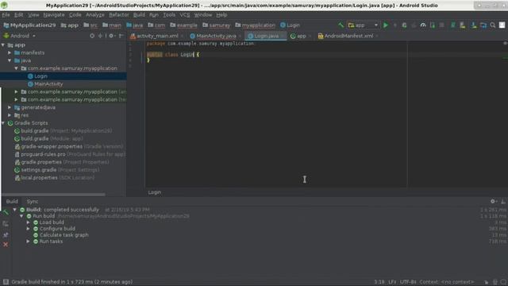Click the Project panel horizontal scrollbar
508x286 pixels.
pyautogui.click(x=53, y=195)
